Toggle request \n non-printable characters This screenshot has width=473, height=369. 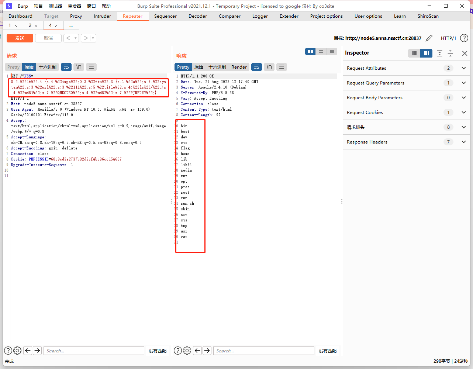(79, 67)
